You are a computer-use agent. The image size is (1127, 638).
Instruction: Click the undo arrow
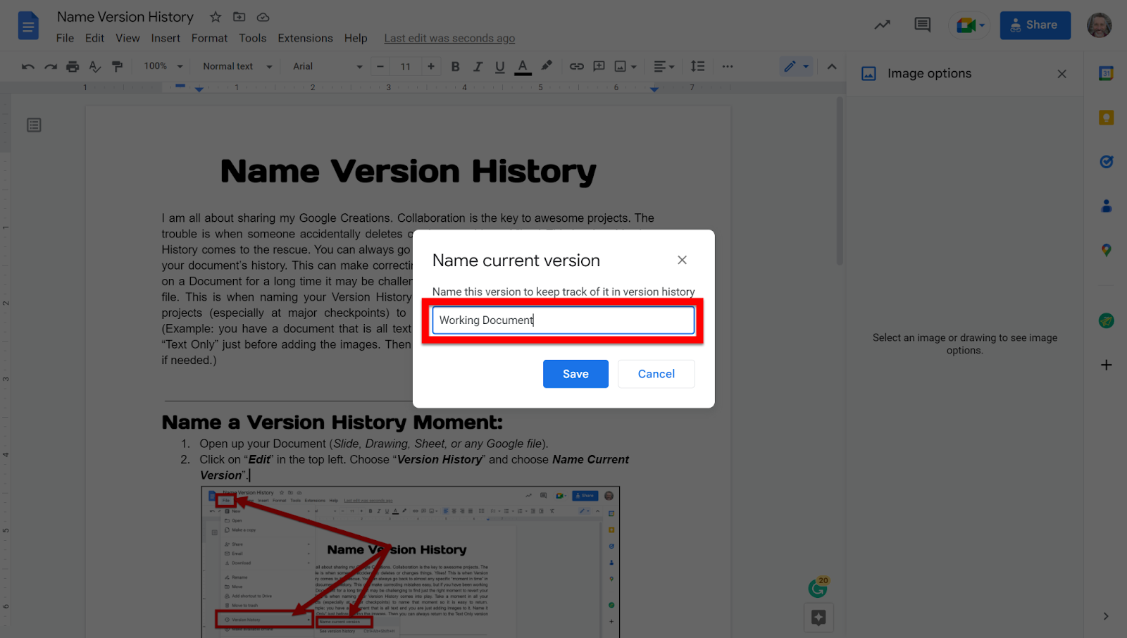click(x=28, y=66)
